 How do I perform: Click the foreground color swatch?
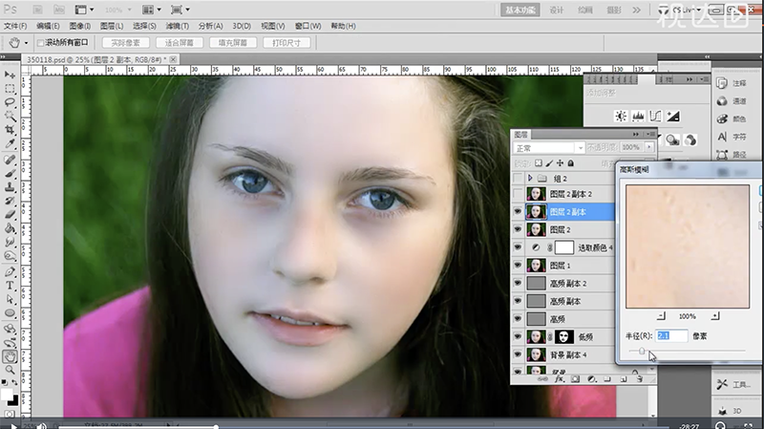click(x=7, y=394)
